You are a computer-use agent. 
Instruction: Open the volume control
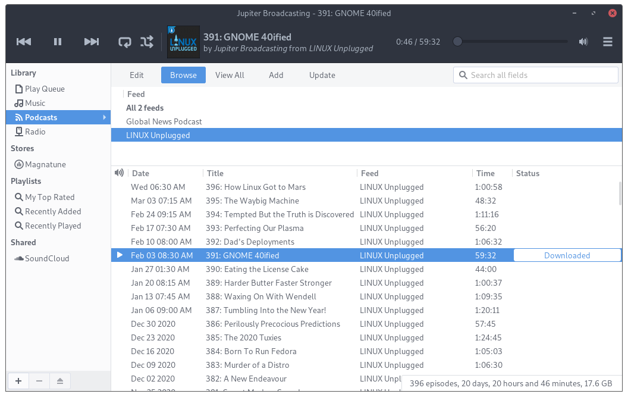583,42
